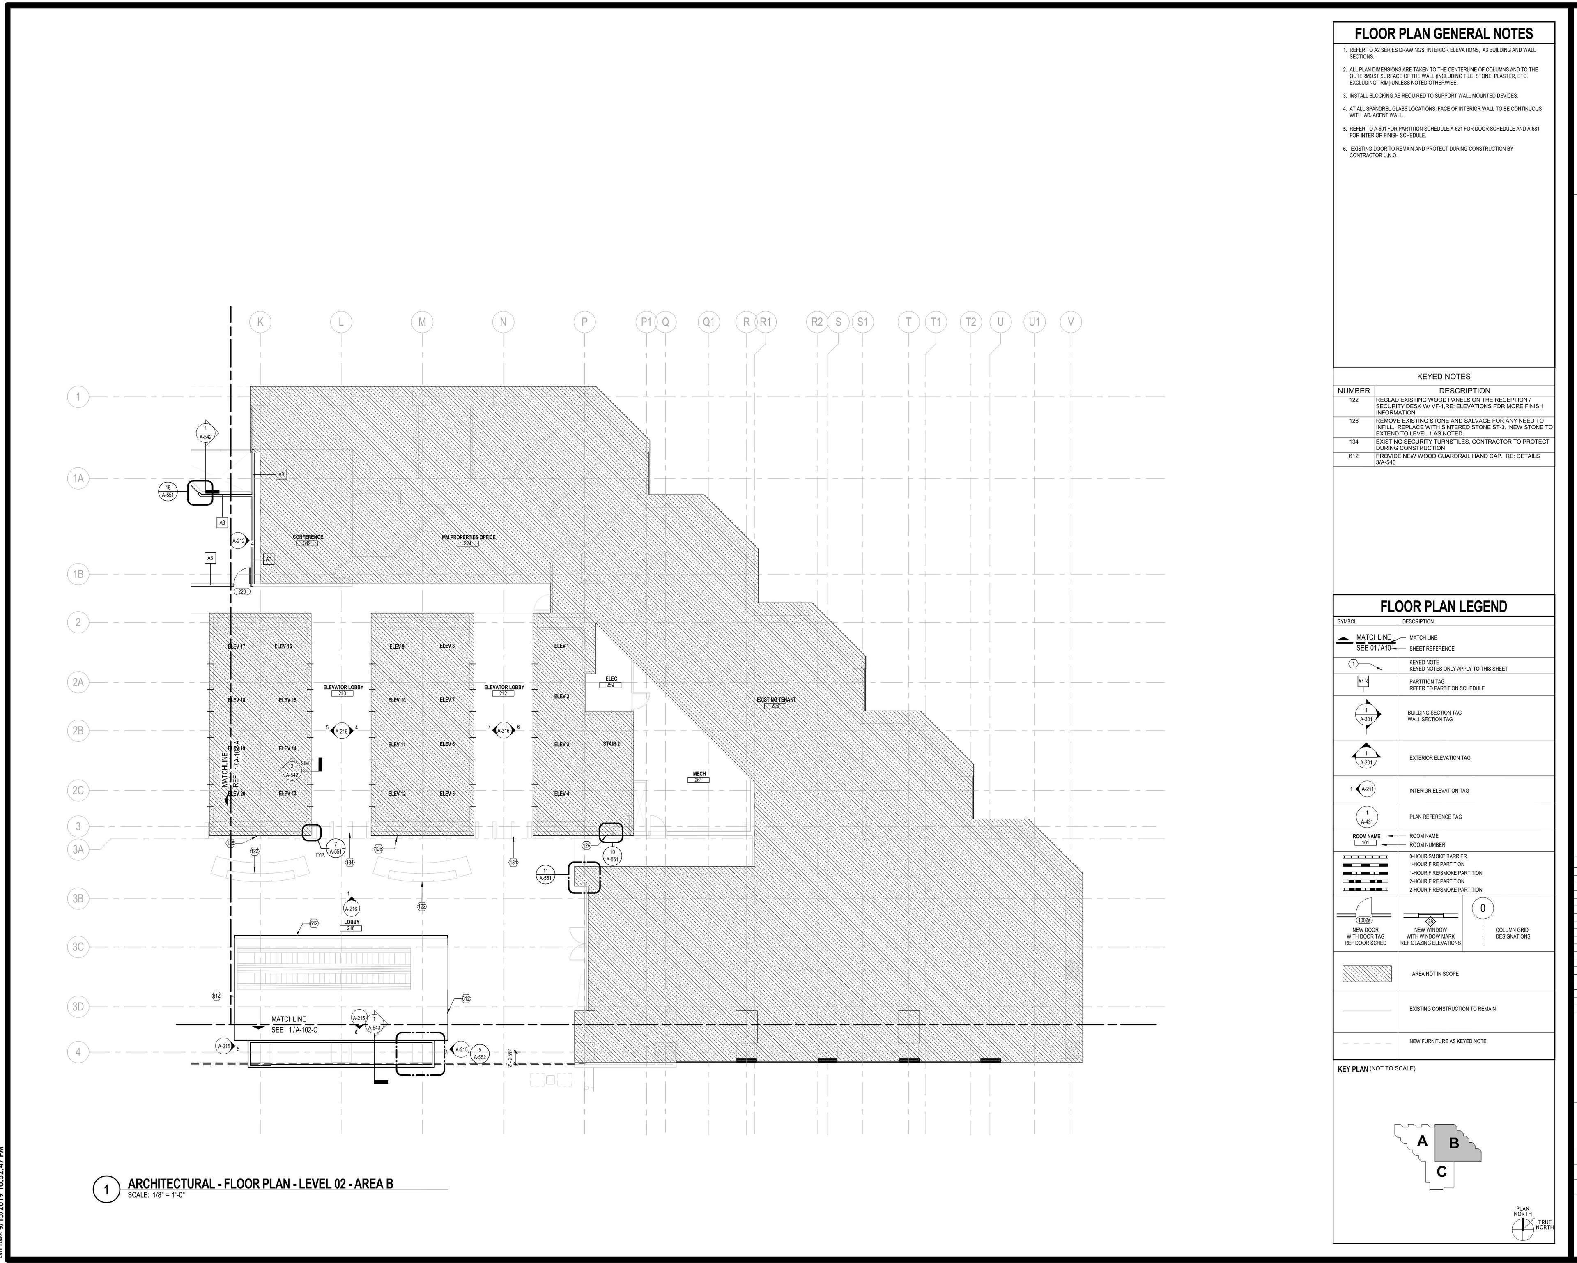Click the interior elevation tag A-211 legend symbol

pyautogui.click(x=1366, y=789)
